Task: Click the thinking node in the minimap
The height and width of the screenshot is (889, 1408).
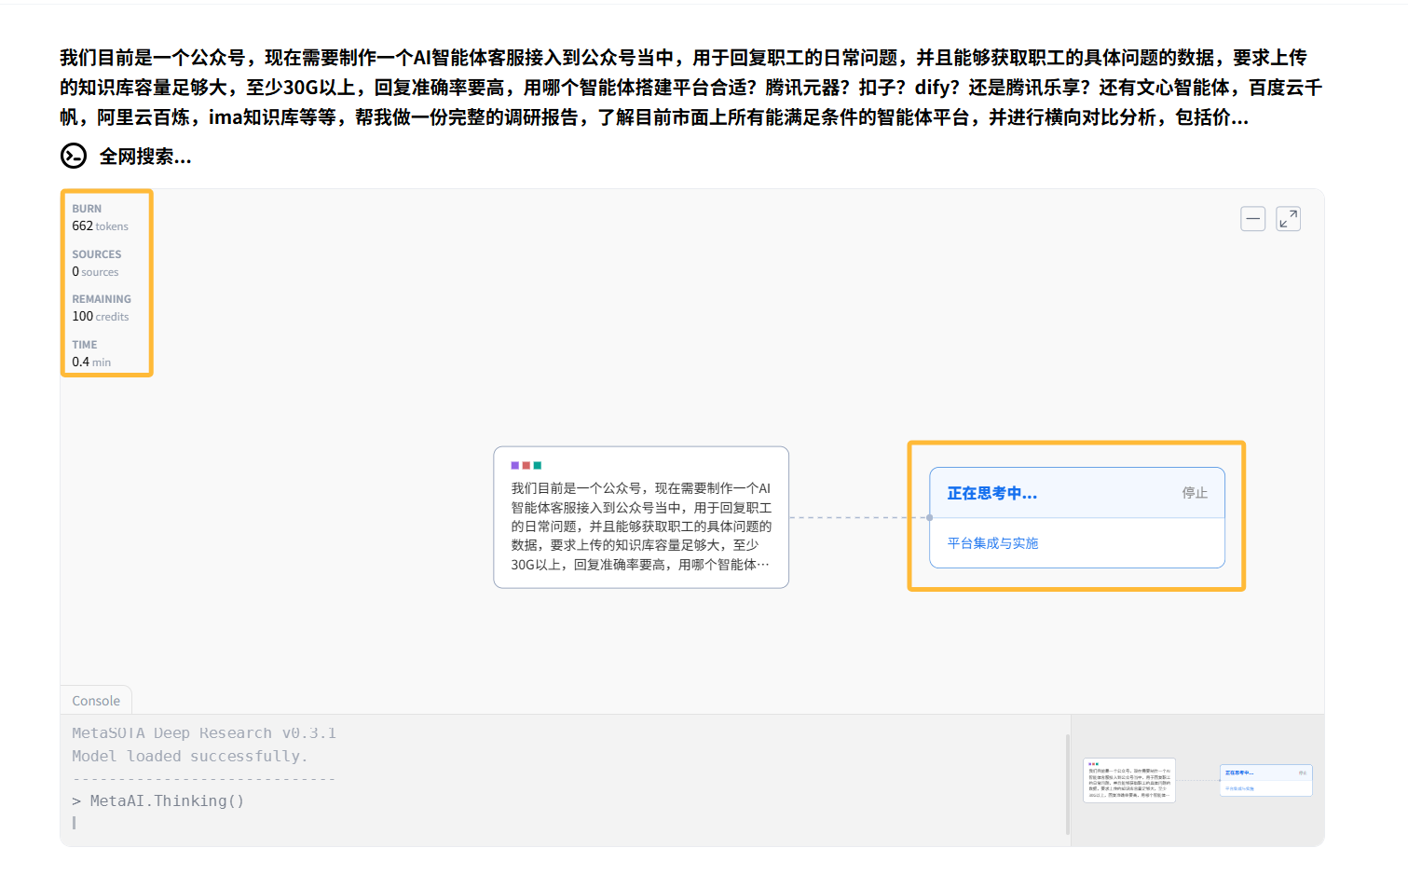Action: tap(1265, 781)
